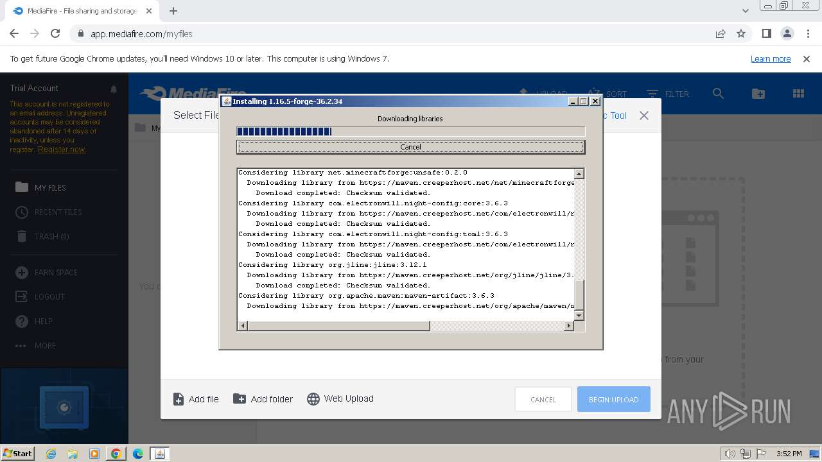The width and height of the screenshot is (822, 462).
Task: Open File Explorer from taskbar
Action: [73, 454]
